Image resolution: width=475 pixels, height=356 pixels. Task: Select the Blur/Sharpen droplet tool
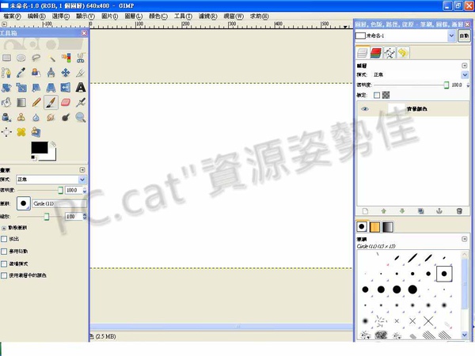[36, 117]
